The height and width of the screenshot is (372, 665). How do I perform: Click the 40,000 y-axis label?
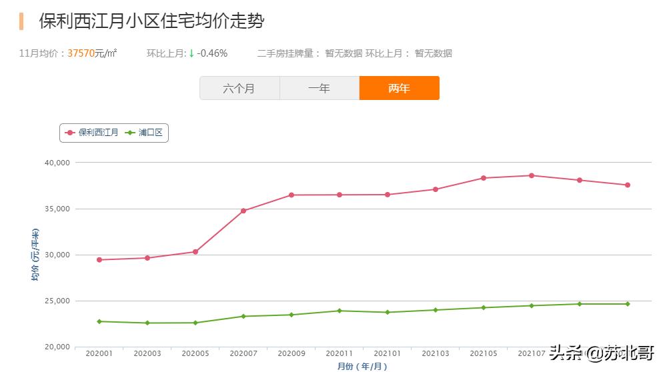point(57,163)
